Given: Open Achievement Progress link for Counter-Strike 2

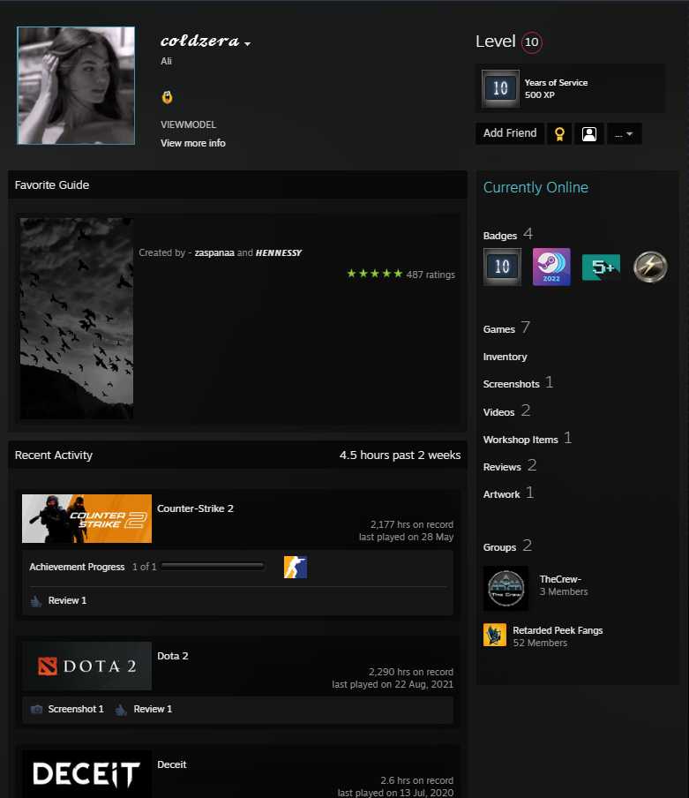Looking at the screenshot, I should (77, 567).
